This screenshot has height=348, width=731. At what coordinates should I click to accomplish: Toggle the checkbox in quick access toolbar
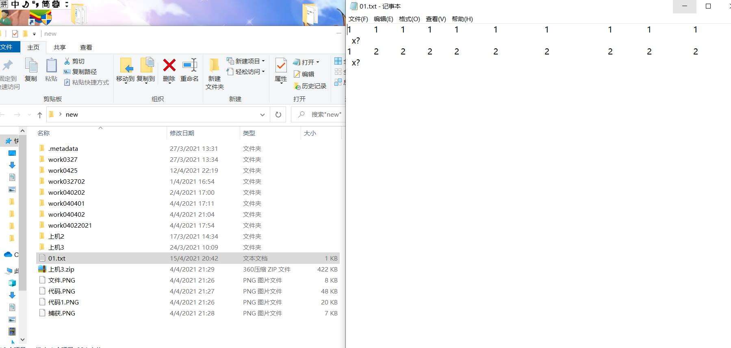click(x=15, y=34)
